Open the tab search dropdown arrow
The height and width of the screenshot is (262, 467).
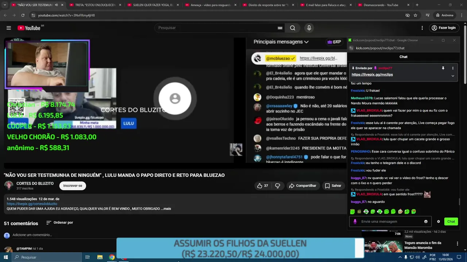point(5,5)
